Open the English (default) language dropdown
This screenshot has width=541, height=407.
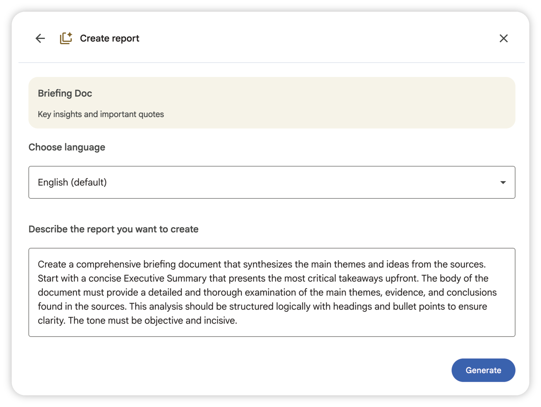272,182
